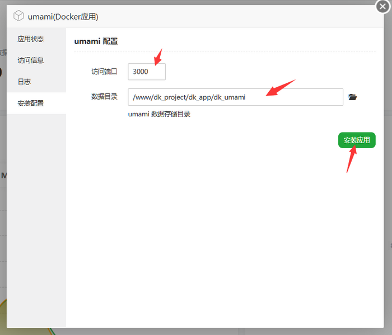Click the cube icon in dialog title
The image size is (392, 335).
click(18, 16)
